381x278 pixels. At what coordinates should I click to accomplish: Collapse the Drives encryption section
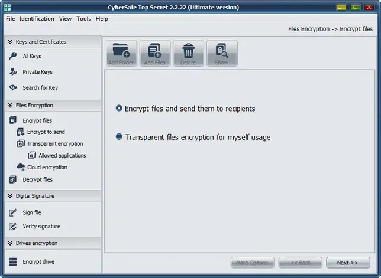[x=9, y=243]
